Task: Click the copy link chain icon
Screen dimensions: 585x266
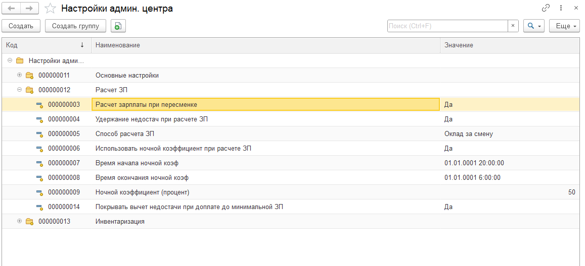Action: coord(546,8)
